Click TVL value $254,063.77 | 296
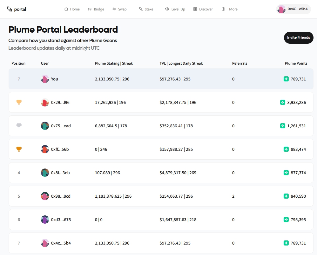 (176, 196)
